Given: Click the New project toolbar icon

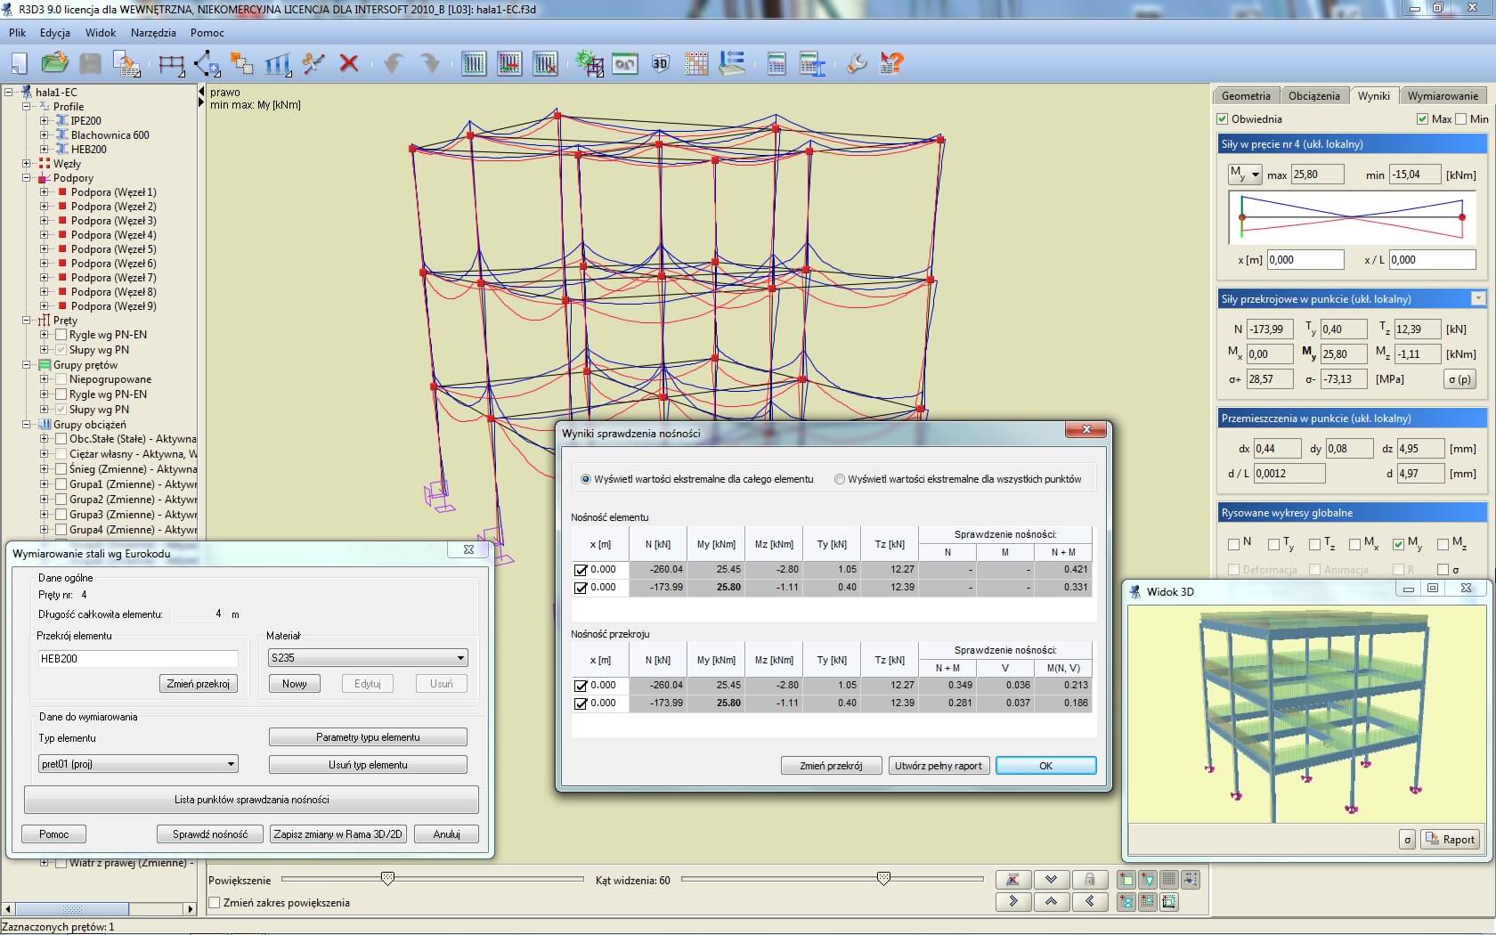Looking at the screenshot, I should 20,63.
